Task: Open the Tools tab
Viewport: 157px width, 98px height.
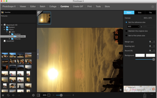Action: tap(98, 7)
